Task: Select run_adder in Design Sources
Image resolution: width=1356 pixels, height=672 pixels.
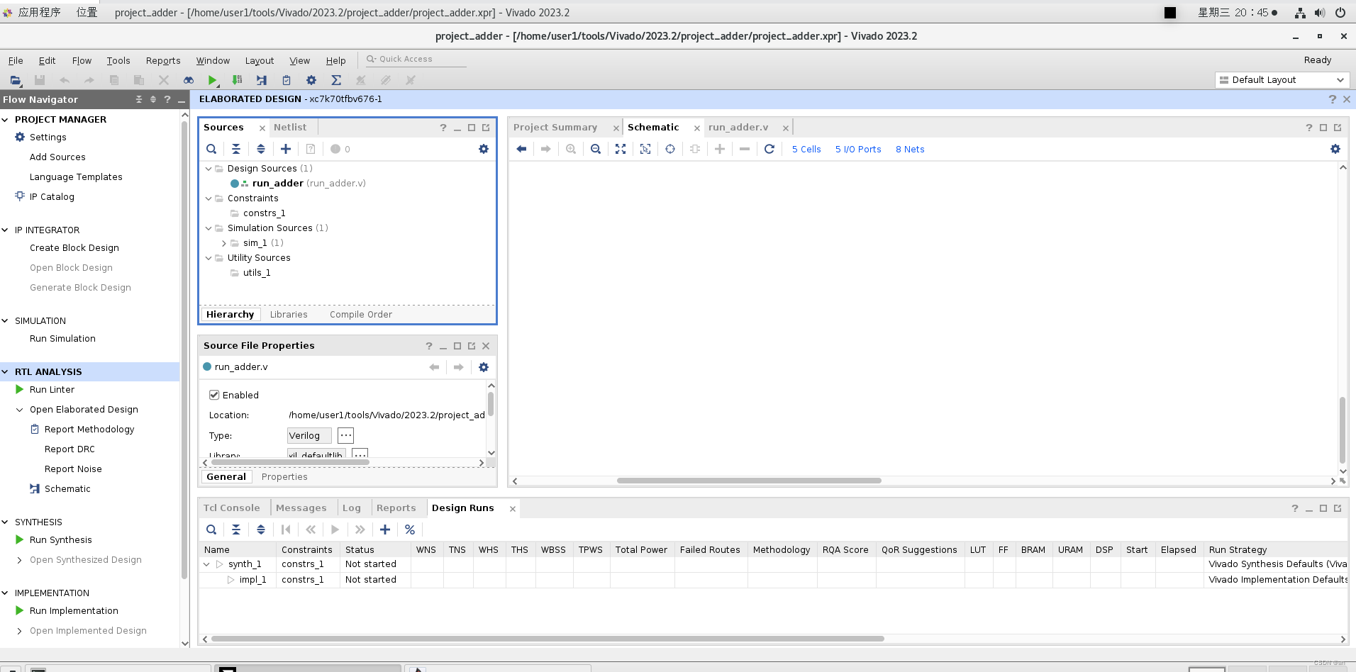Action: (278, 184)
